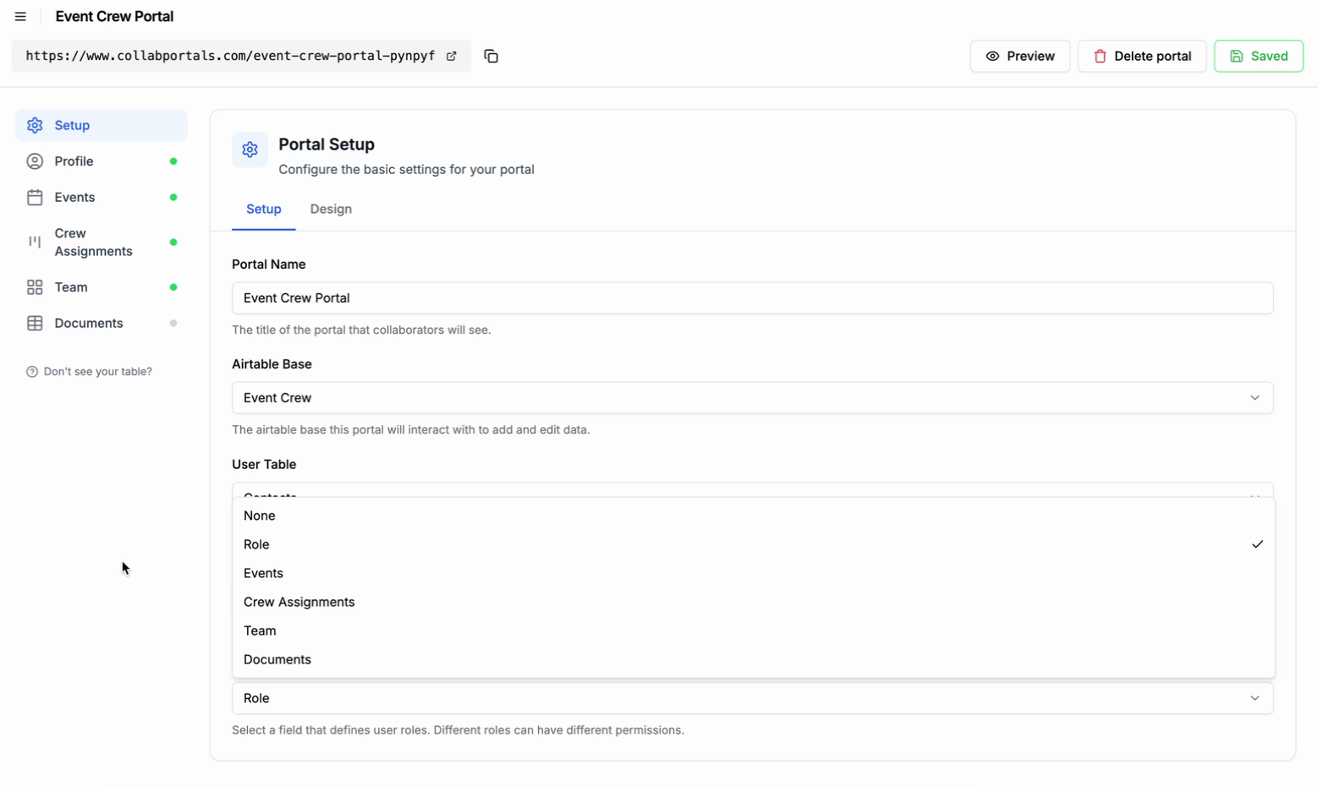This screenshot has height=786, width=1318.
Task: Click the Saved button
Action: (x=1258, y=56)
